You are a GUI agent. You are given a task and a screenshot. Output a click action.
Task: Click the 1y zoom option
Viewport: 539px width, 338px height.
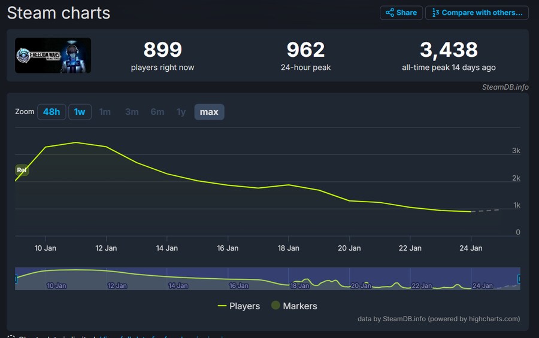(x=181, y=112)
